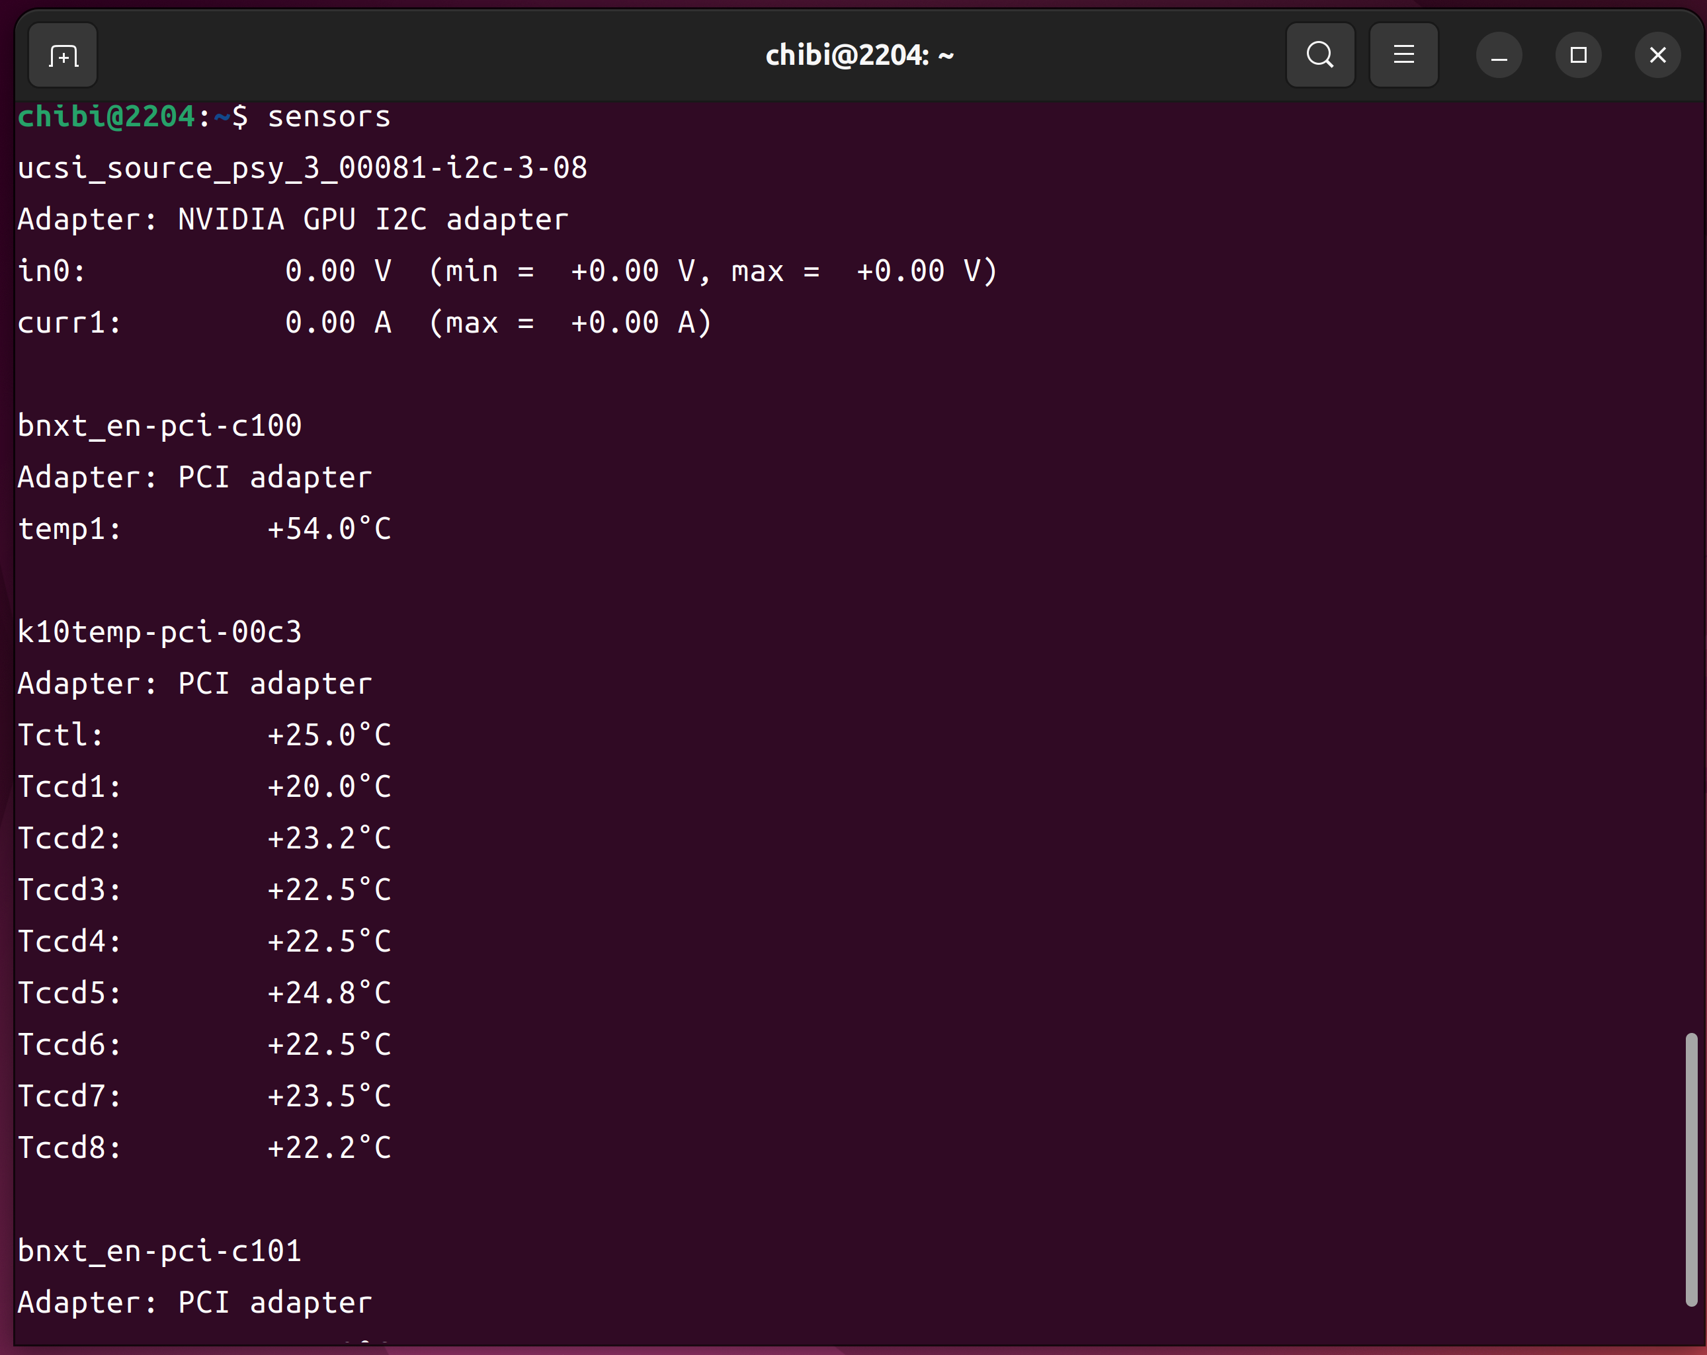The width and height of the screenshot is (1707, 1355).
Task: Close the terminal window
Action: pos(1657,56)
